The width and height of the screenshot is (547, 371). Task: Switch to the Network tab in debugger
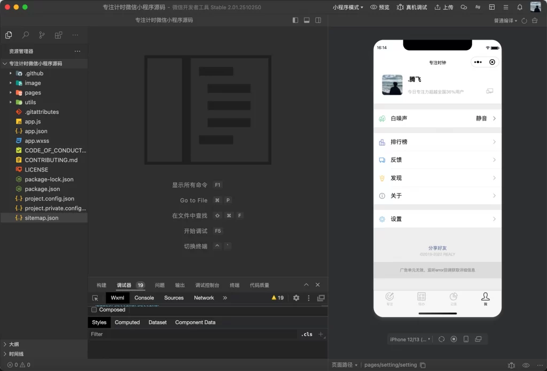click(204, 298)
